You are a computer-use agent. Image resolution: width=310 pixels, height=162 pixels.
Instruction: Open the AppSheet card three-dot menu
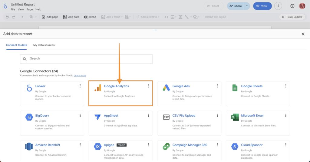pos(149,115)
